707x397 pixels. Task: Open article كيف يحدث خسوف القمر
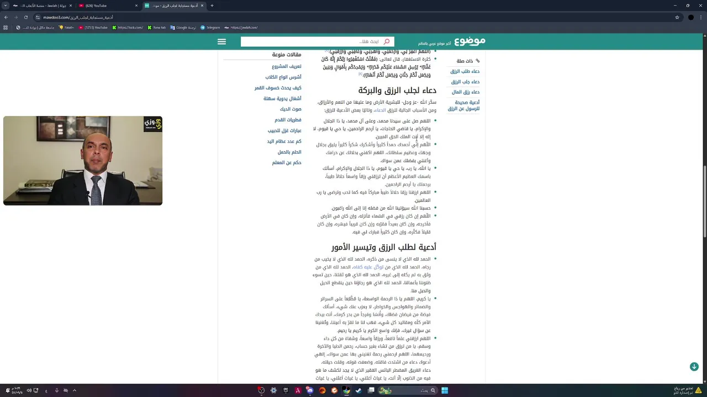pyautogui.click(x=278, y=88)
